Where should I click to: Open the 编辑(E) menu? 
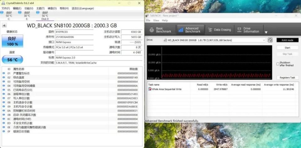17,8
